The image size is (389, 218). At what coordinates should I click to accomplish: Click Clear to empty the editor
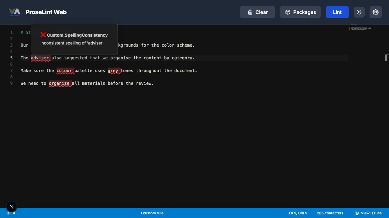pos(257,12)
